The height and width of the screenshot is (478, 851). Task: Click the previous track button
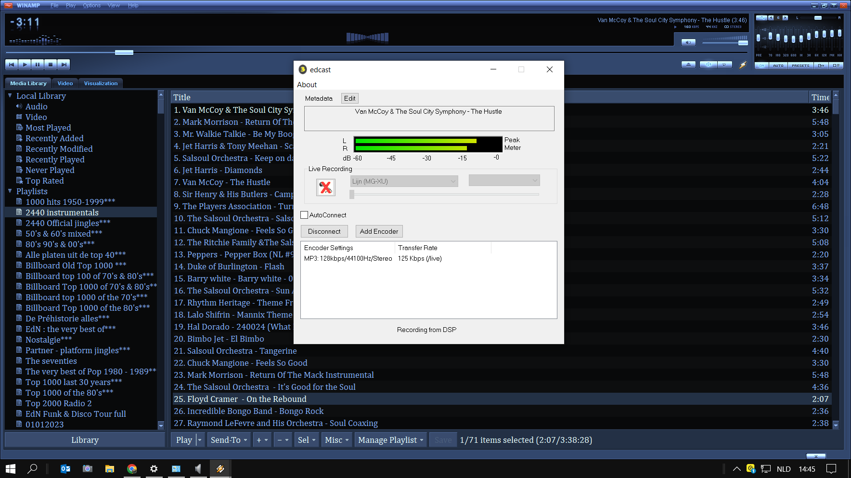12,65
